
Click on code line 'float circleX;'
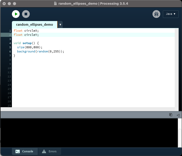click(26, 31)
